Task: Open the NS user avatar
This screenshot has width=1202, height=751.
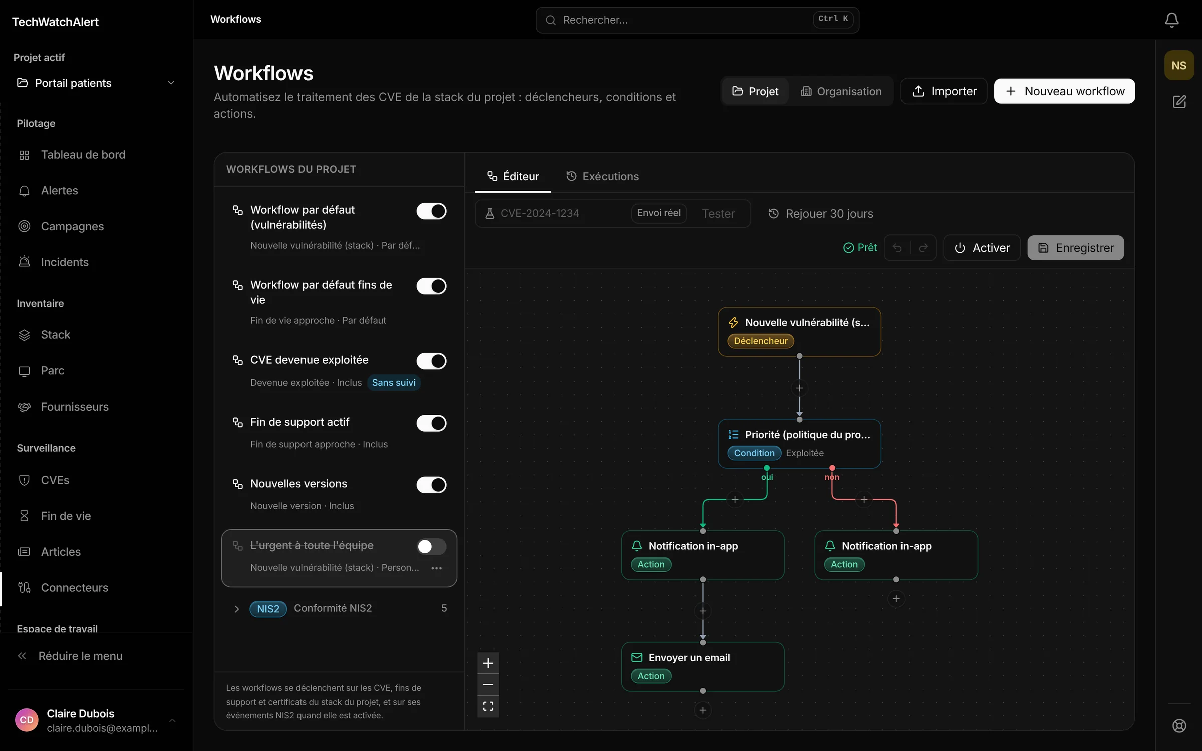Action: coord(1179,66)
